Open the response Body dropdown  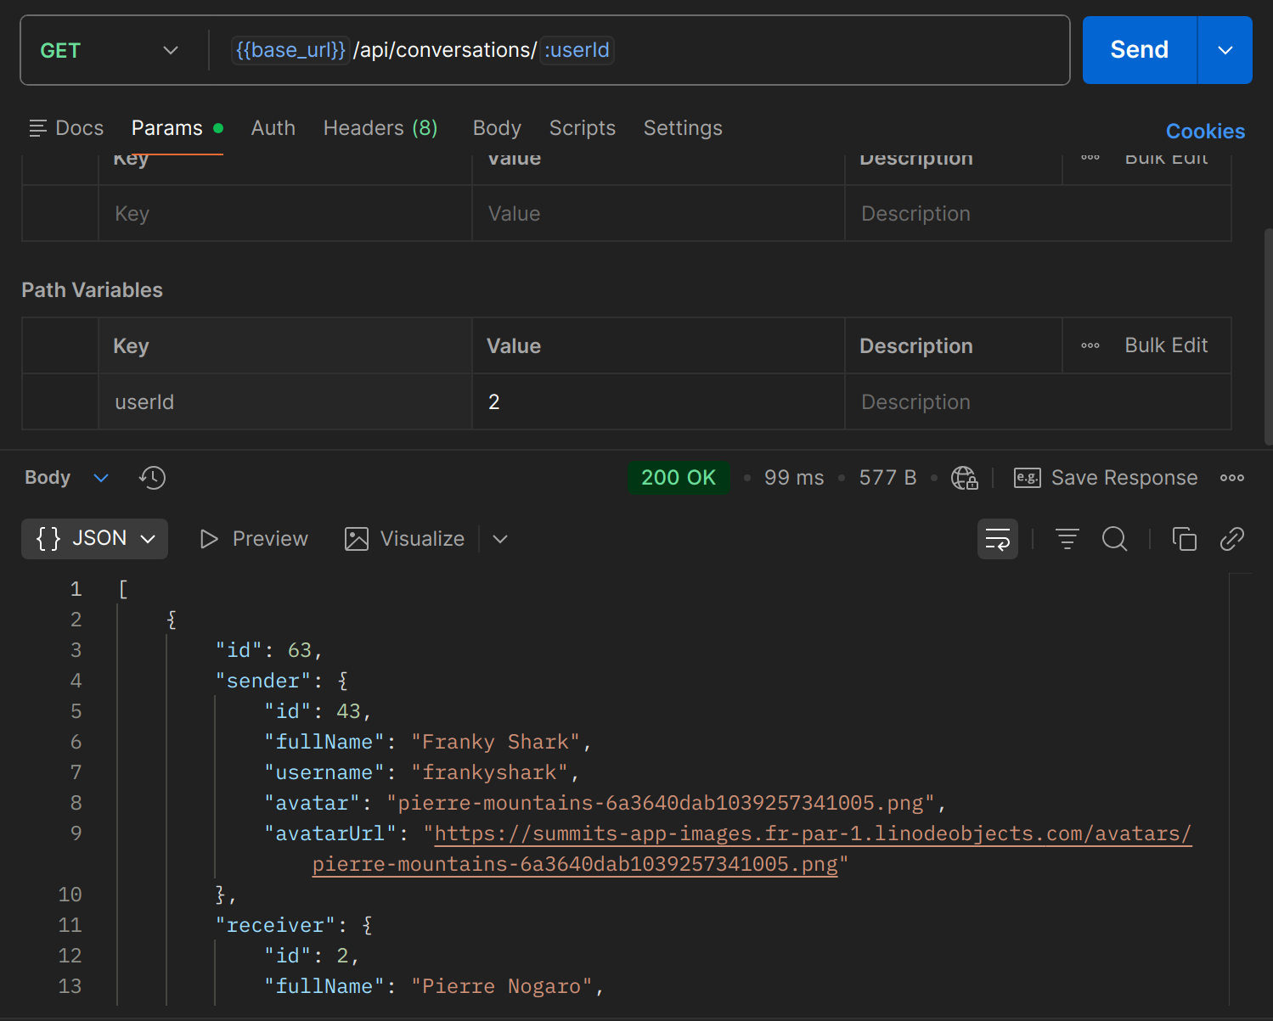coord(66,478)
